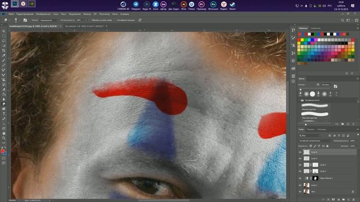The height and width of the screenshot is (202, 360).
Task: Switch to the Навигатор tab
Action: point(316,28)
